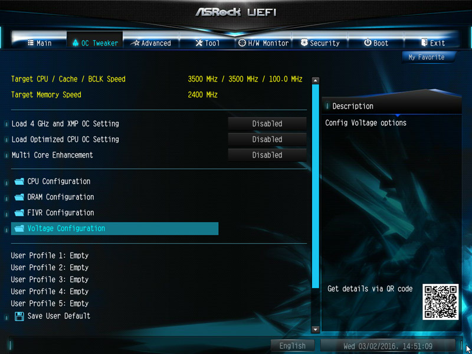Viewport: 472px width, 354px height.
Task: Open the Security tab
Action: coord(320,42)
